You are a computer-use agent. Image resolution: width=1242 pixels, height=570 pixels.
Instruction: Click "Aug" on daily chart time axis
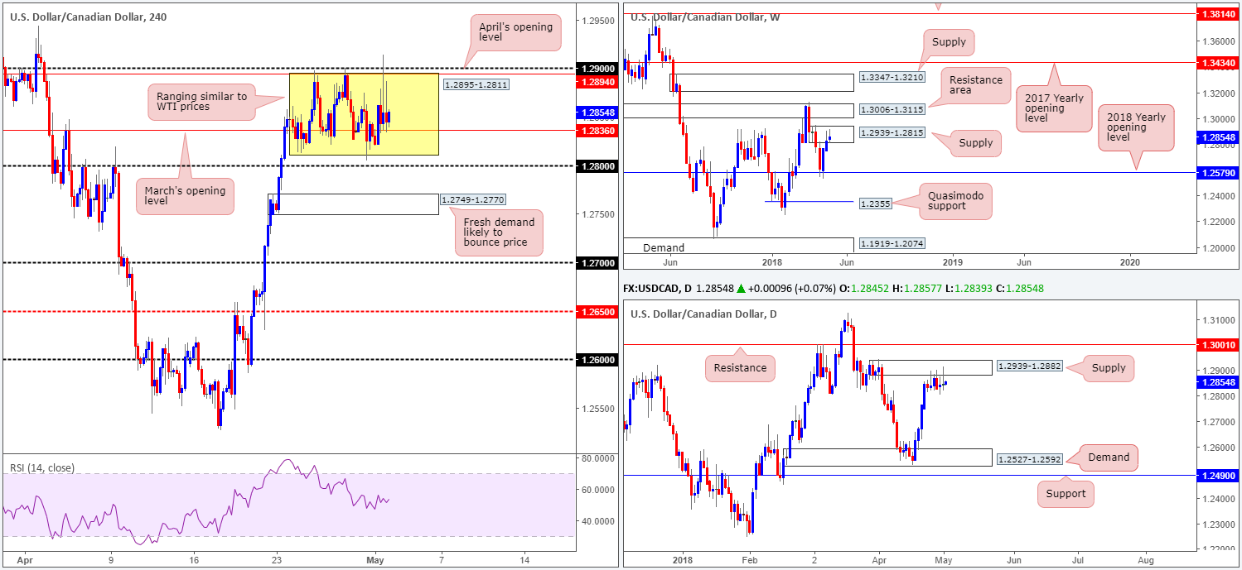click(x=1146, y=559)
